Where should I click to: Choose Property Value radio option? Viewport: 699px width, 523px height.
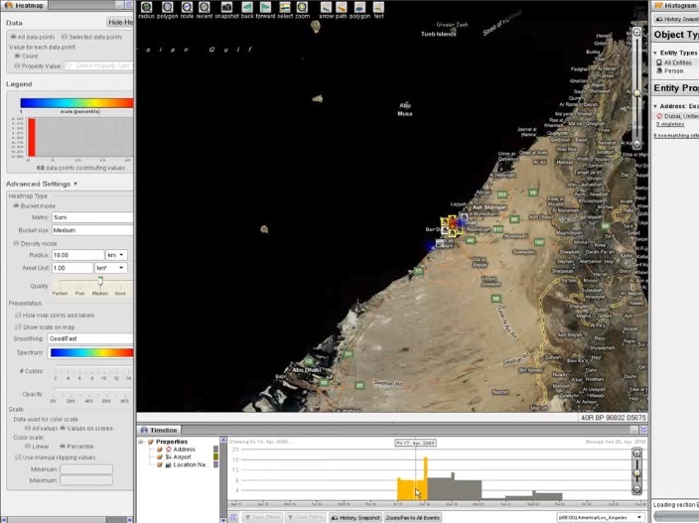[x=18, y=65]
